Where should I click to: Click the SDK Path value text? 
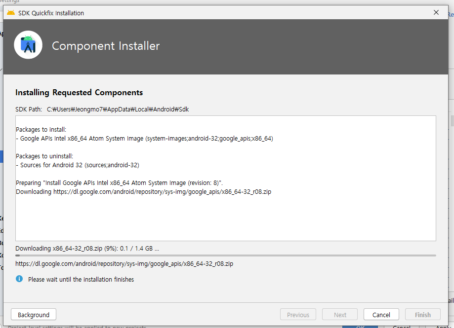(x=118, y=109)
